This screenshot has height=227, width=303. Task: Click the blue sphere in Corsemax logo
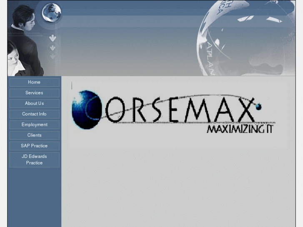(x=86, y=110)
